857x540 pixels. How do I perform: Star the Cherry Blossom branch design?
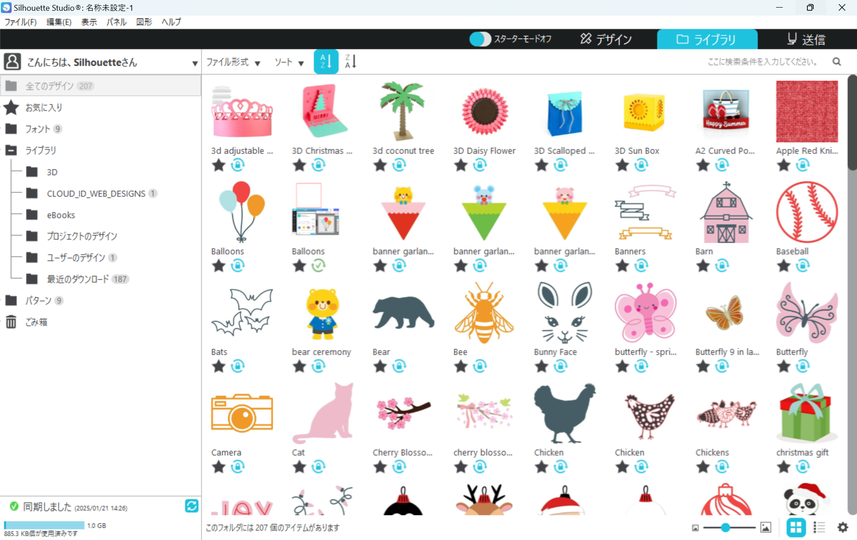tap(380, 467)
